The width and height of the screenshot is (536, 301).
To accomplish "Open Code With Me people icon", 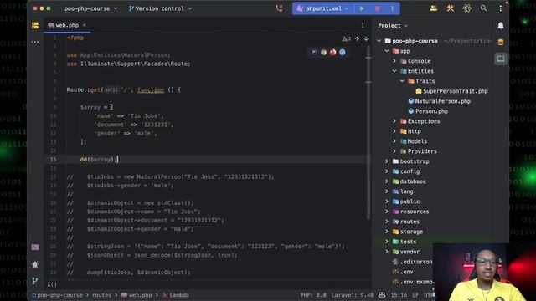I will (434, 8).
